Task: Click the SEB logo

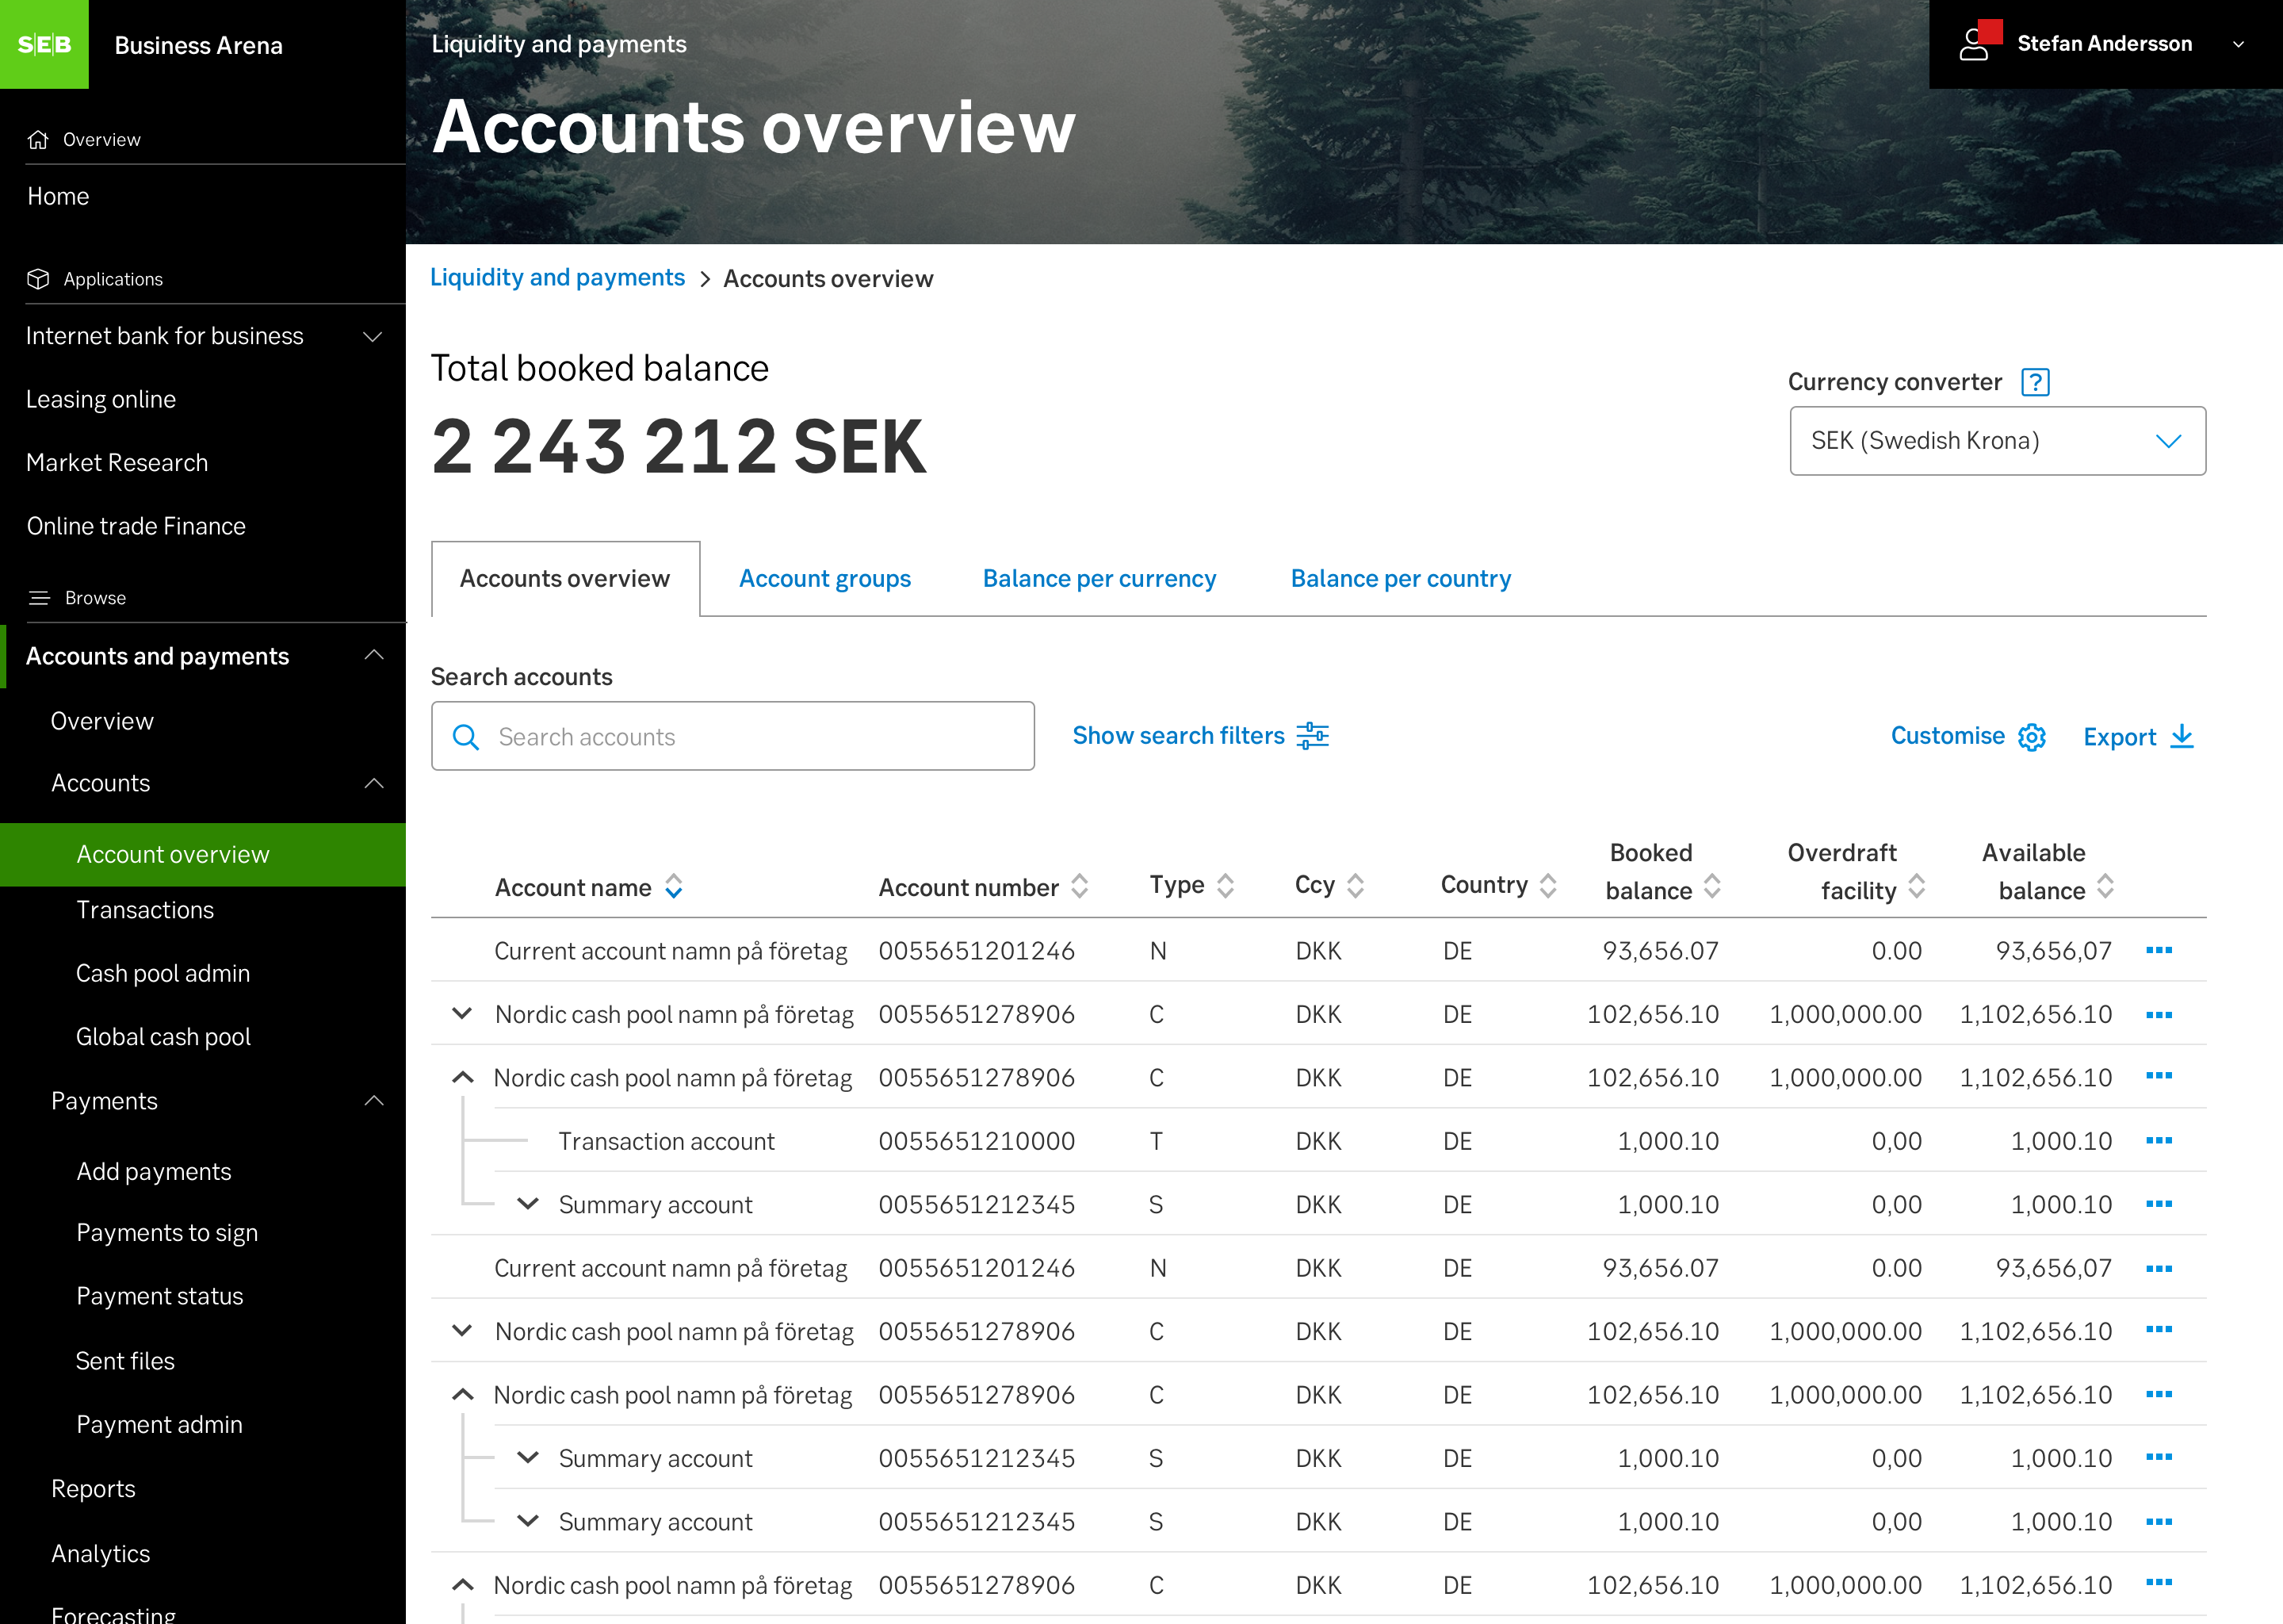Action: [x=44, y=44]
